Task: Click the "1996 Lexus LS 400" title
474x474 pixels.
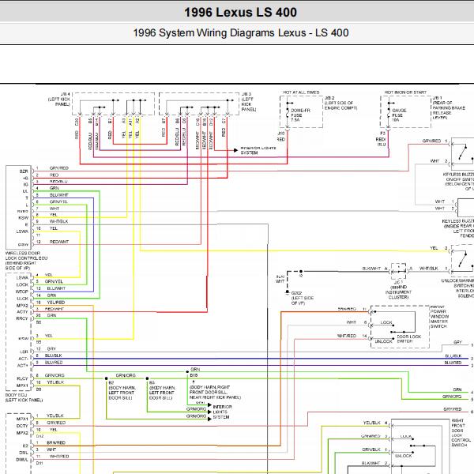Action: (x=240, y=13)
